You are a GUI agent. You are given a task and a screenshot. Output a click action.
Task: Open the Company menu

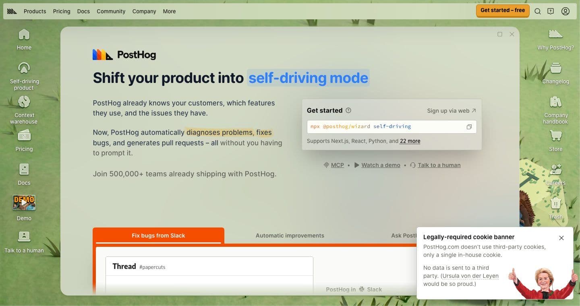point(144,11)
